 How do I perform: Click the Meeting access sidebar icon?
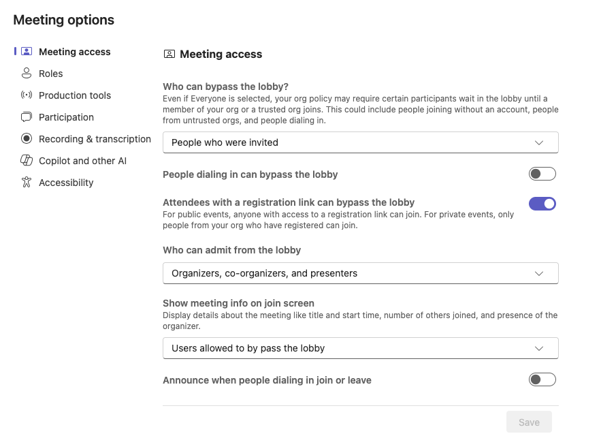pyautogui.click(x=27, y=52)
